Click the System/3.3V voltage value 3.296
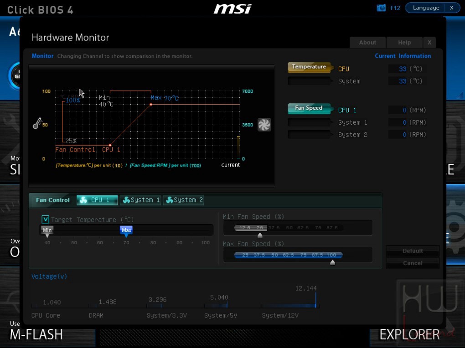Viewport: 465px width, 348px height. [157, 299]
